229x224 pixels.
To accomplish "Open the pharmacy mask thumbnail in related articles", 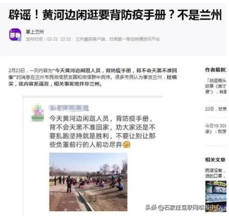I will pyautogui.click(x=216, y=196).
